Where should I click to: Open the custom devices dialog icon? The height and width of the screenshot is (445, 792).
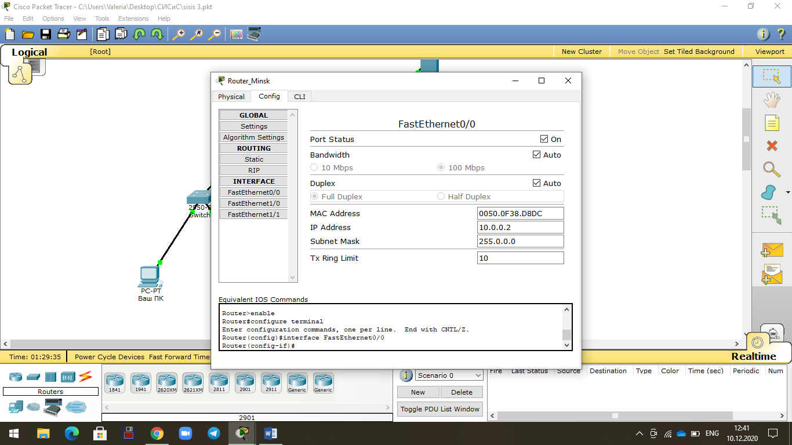[254, 34]
